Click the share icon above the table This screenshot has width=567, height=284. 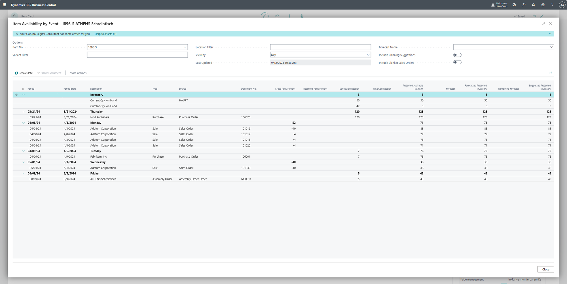point(550,73)
